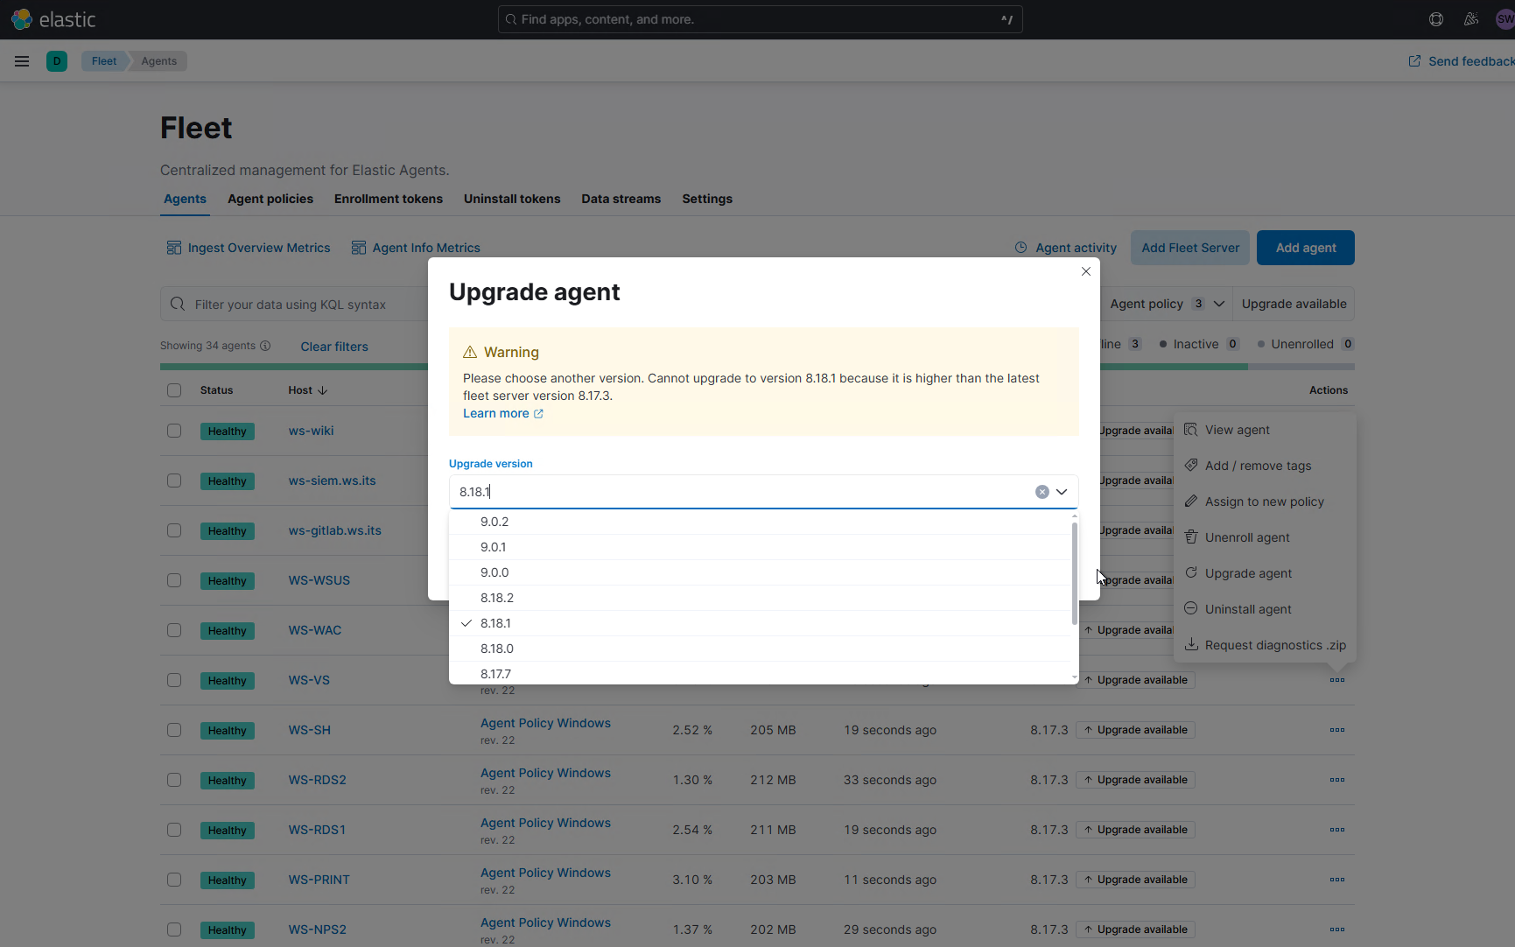Open actions menu for WS-PRINT
Image resolution: width=1515 pixels, height=947 pixels.
(1336, 880)
